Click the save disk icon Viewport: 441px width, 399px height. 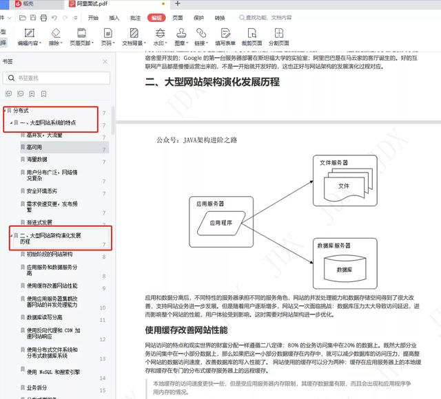click(33, 18)
